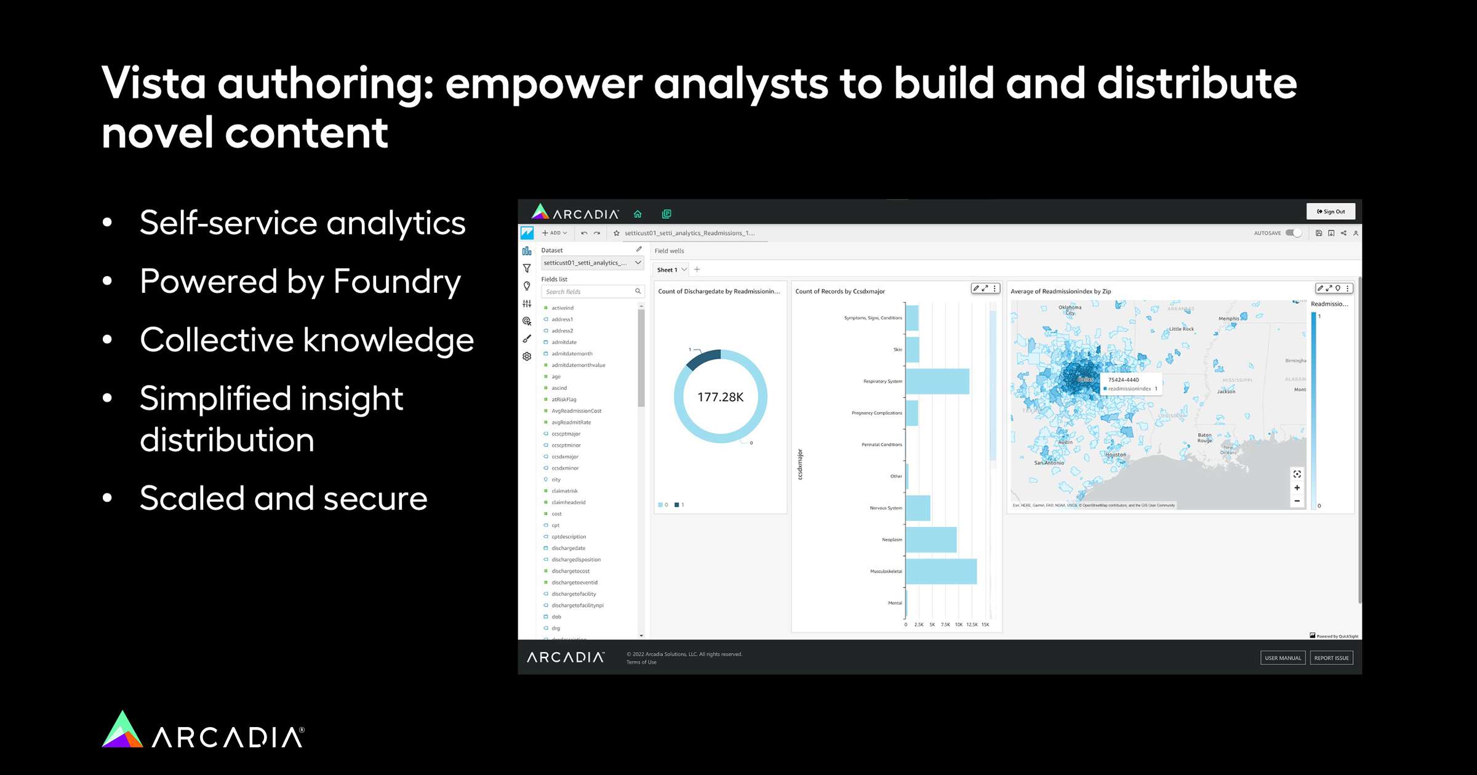The height and width of the screenshot is (775, 1477).
Task: Expand the map visual to fullscreen
Action: pos(1329,288)
